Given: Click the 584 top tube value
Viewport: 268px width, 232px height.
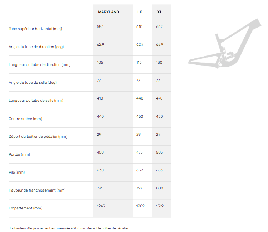Looking at the screenshot, I should (100, 26).
